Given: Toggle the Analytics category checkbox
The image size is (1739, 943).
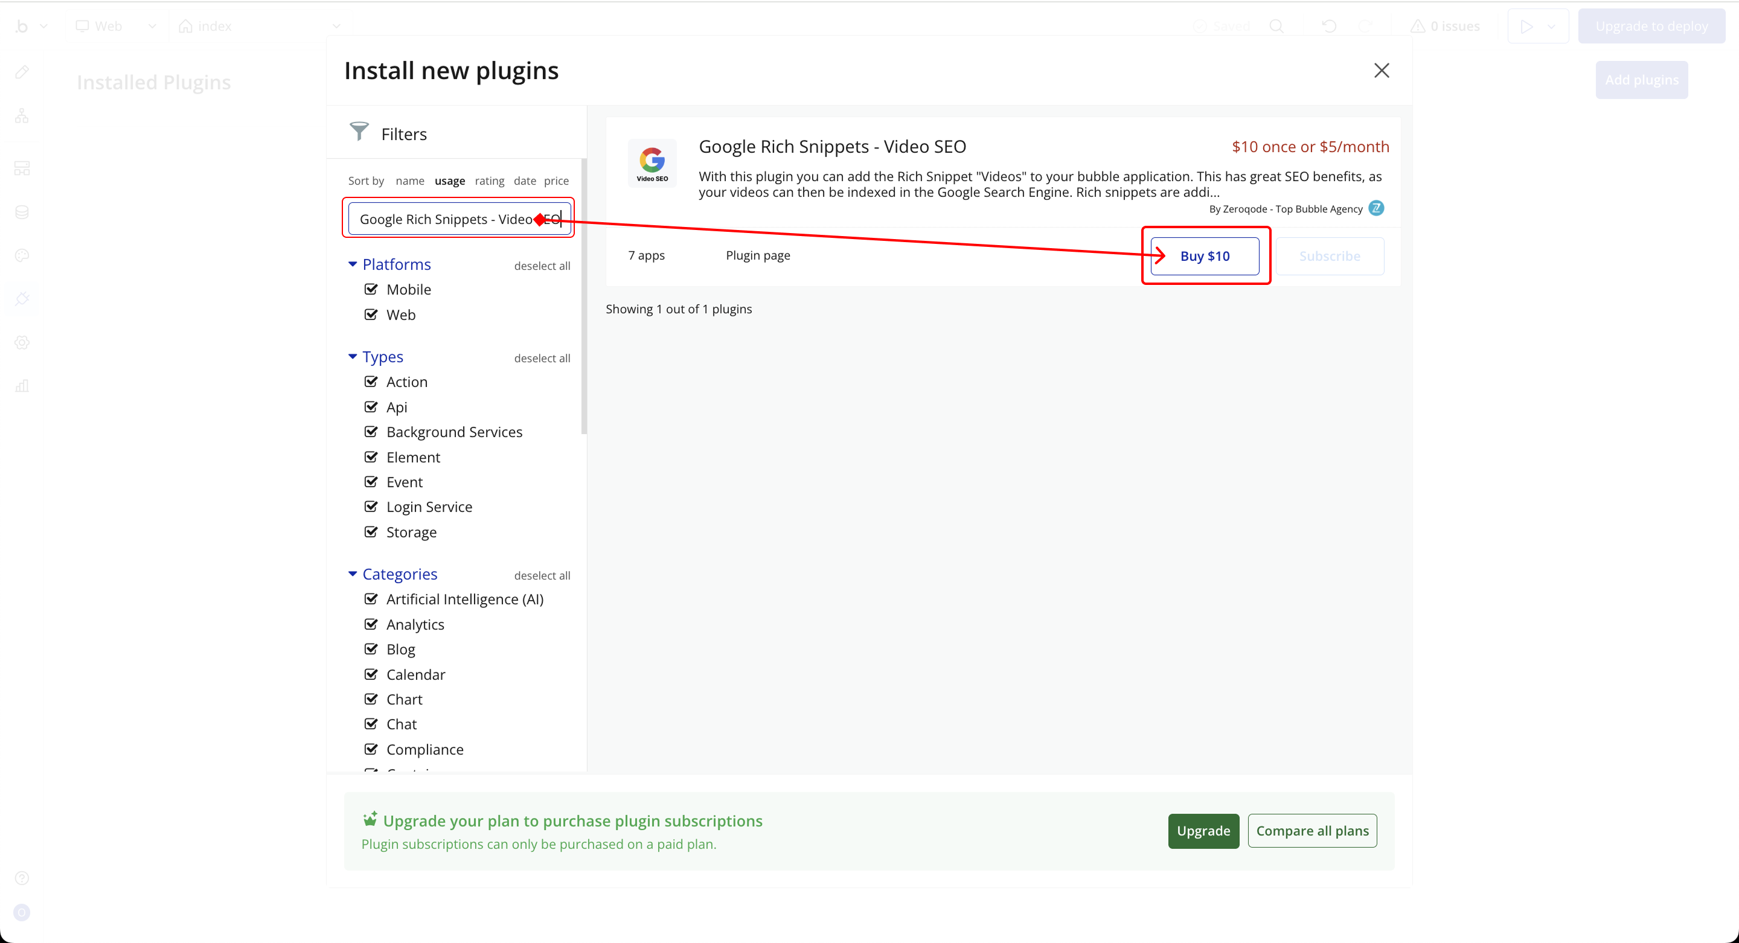Looking at the screenshot, I should tap(371, 624).
